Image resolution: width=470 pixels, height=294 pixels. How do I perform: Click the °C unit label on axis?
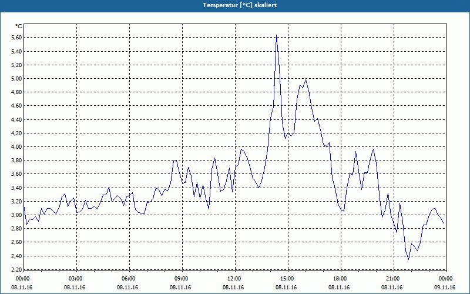(x=19, y=26)
